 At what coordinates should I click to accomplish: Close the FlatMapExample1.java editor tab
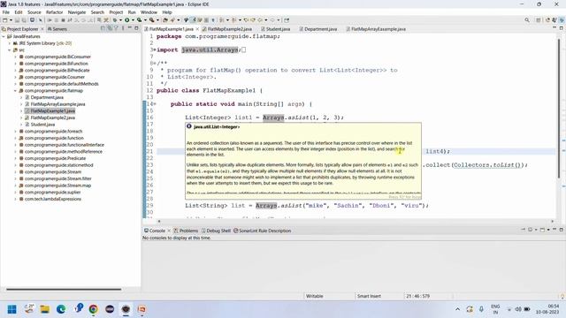pos(197,29)
